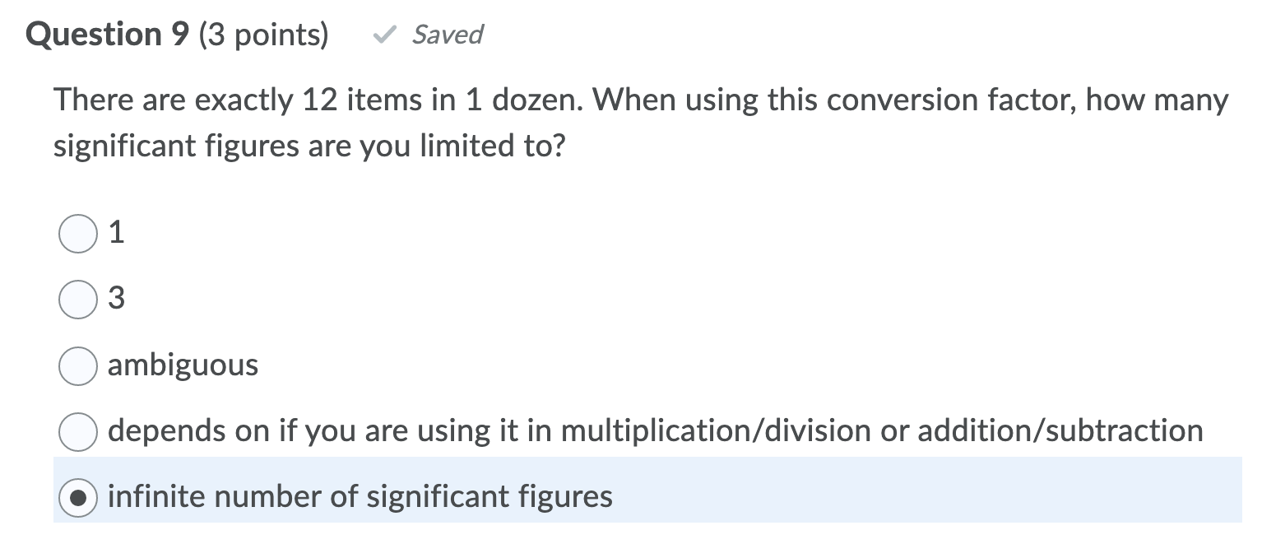Select the "depends on multiplication/division or addition/subtraction" option
The image size is (1262, 558).
pyautogui.click(x=77, y=431)
